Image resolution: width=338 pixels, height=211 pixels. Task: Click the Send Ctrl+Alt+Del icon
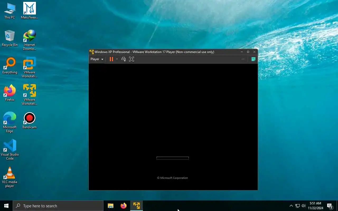[123, 59]
